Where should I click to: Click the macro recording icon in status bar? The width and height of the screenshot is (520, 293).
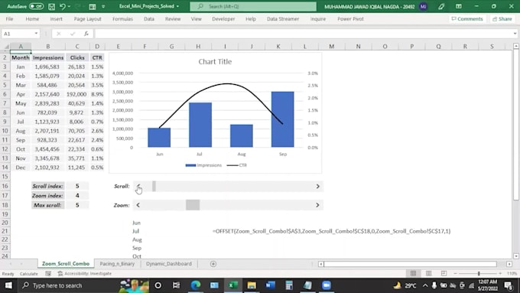point(48,273)
